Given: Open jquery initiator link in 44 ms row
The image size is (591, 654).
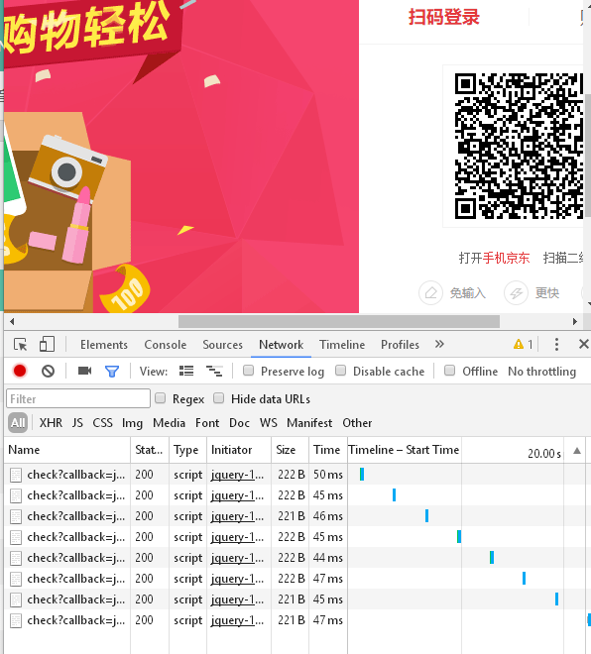Looking at the screenshot, I should pos(237,558).
